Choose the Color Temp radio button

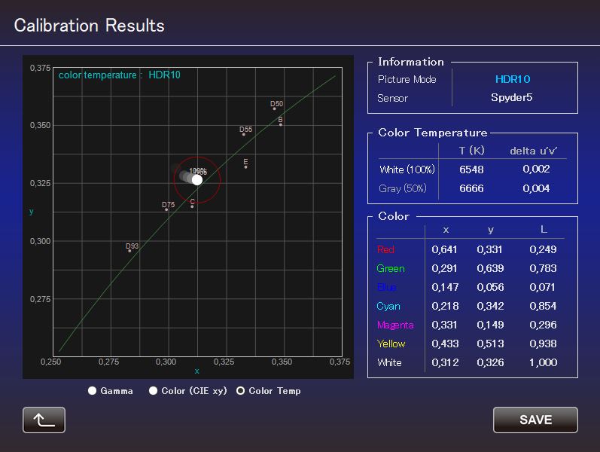tap(241, 391)
